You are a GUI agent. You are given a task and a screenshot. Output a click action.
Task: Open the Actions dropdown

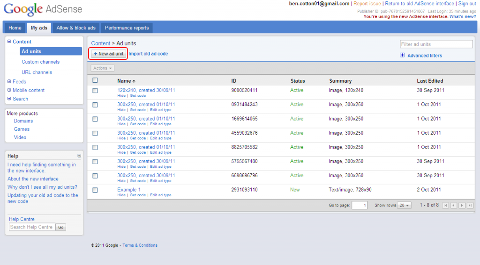(x=102, y=68)
